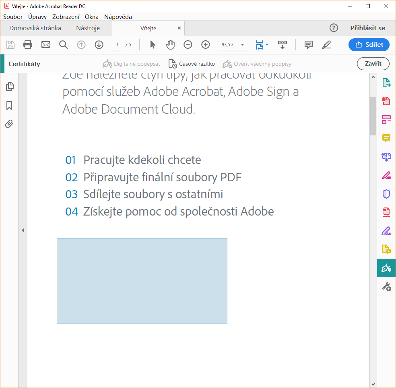This screenshot has height=388, width=396.
Task: Click link 01 Pracujte kdekoli chcete
Action: coord(133,160)
